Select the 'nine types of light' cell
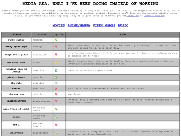The image size is (181, 136). tap(16, 109)
